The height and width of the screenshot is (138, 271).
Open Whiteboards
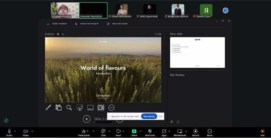(180, 133)
